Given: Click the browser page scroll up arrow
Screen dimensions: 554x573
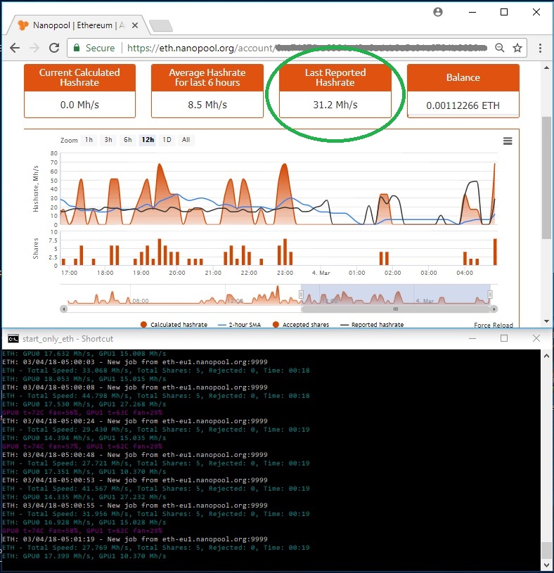Looking at the screenshot, I should [546, 68].
